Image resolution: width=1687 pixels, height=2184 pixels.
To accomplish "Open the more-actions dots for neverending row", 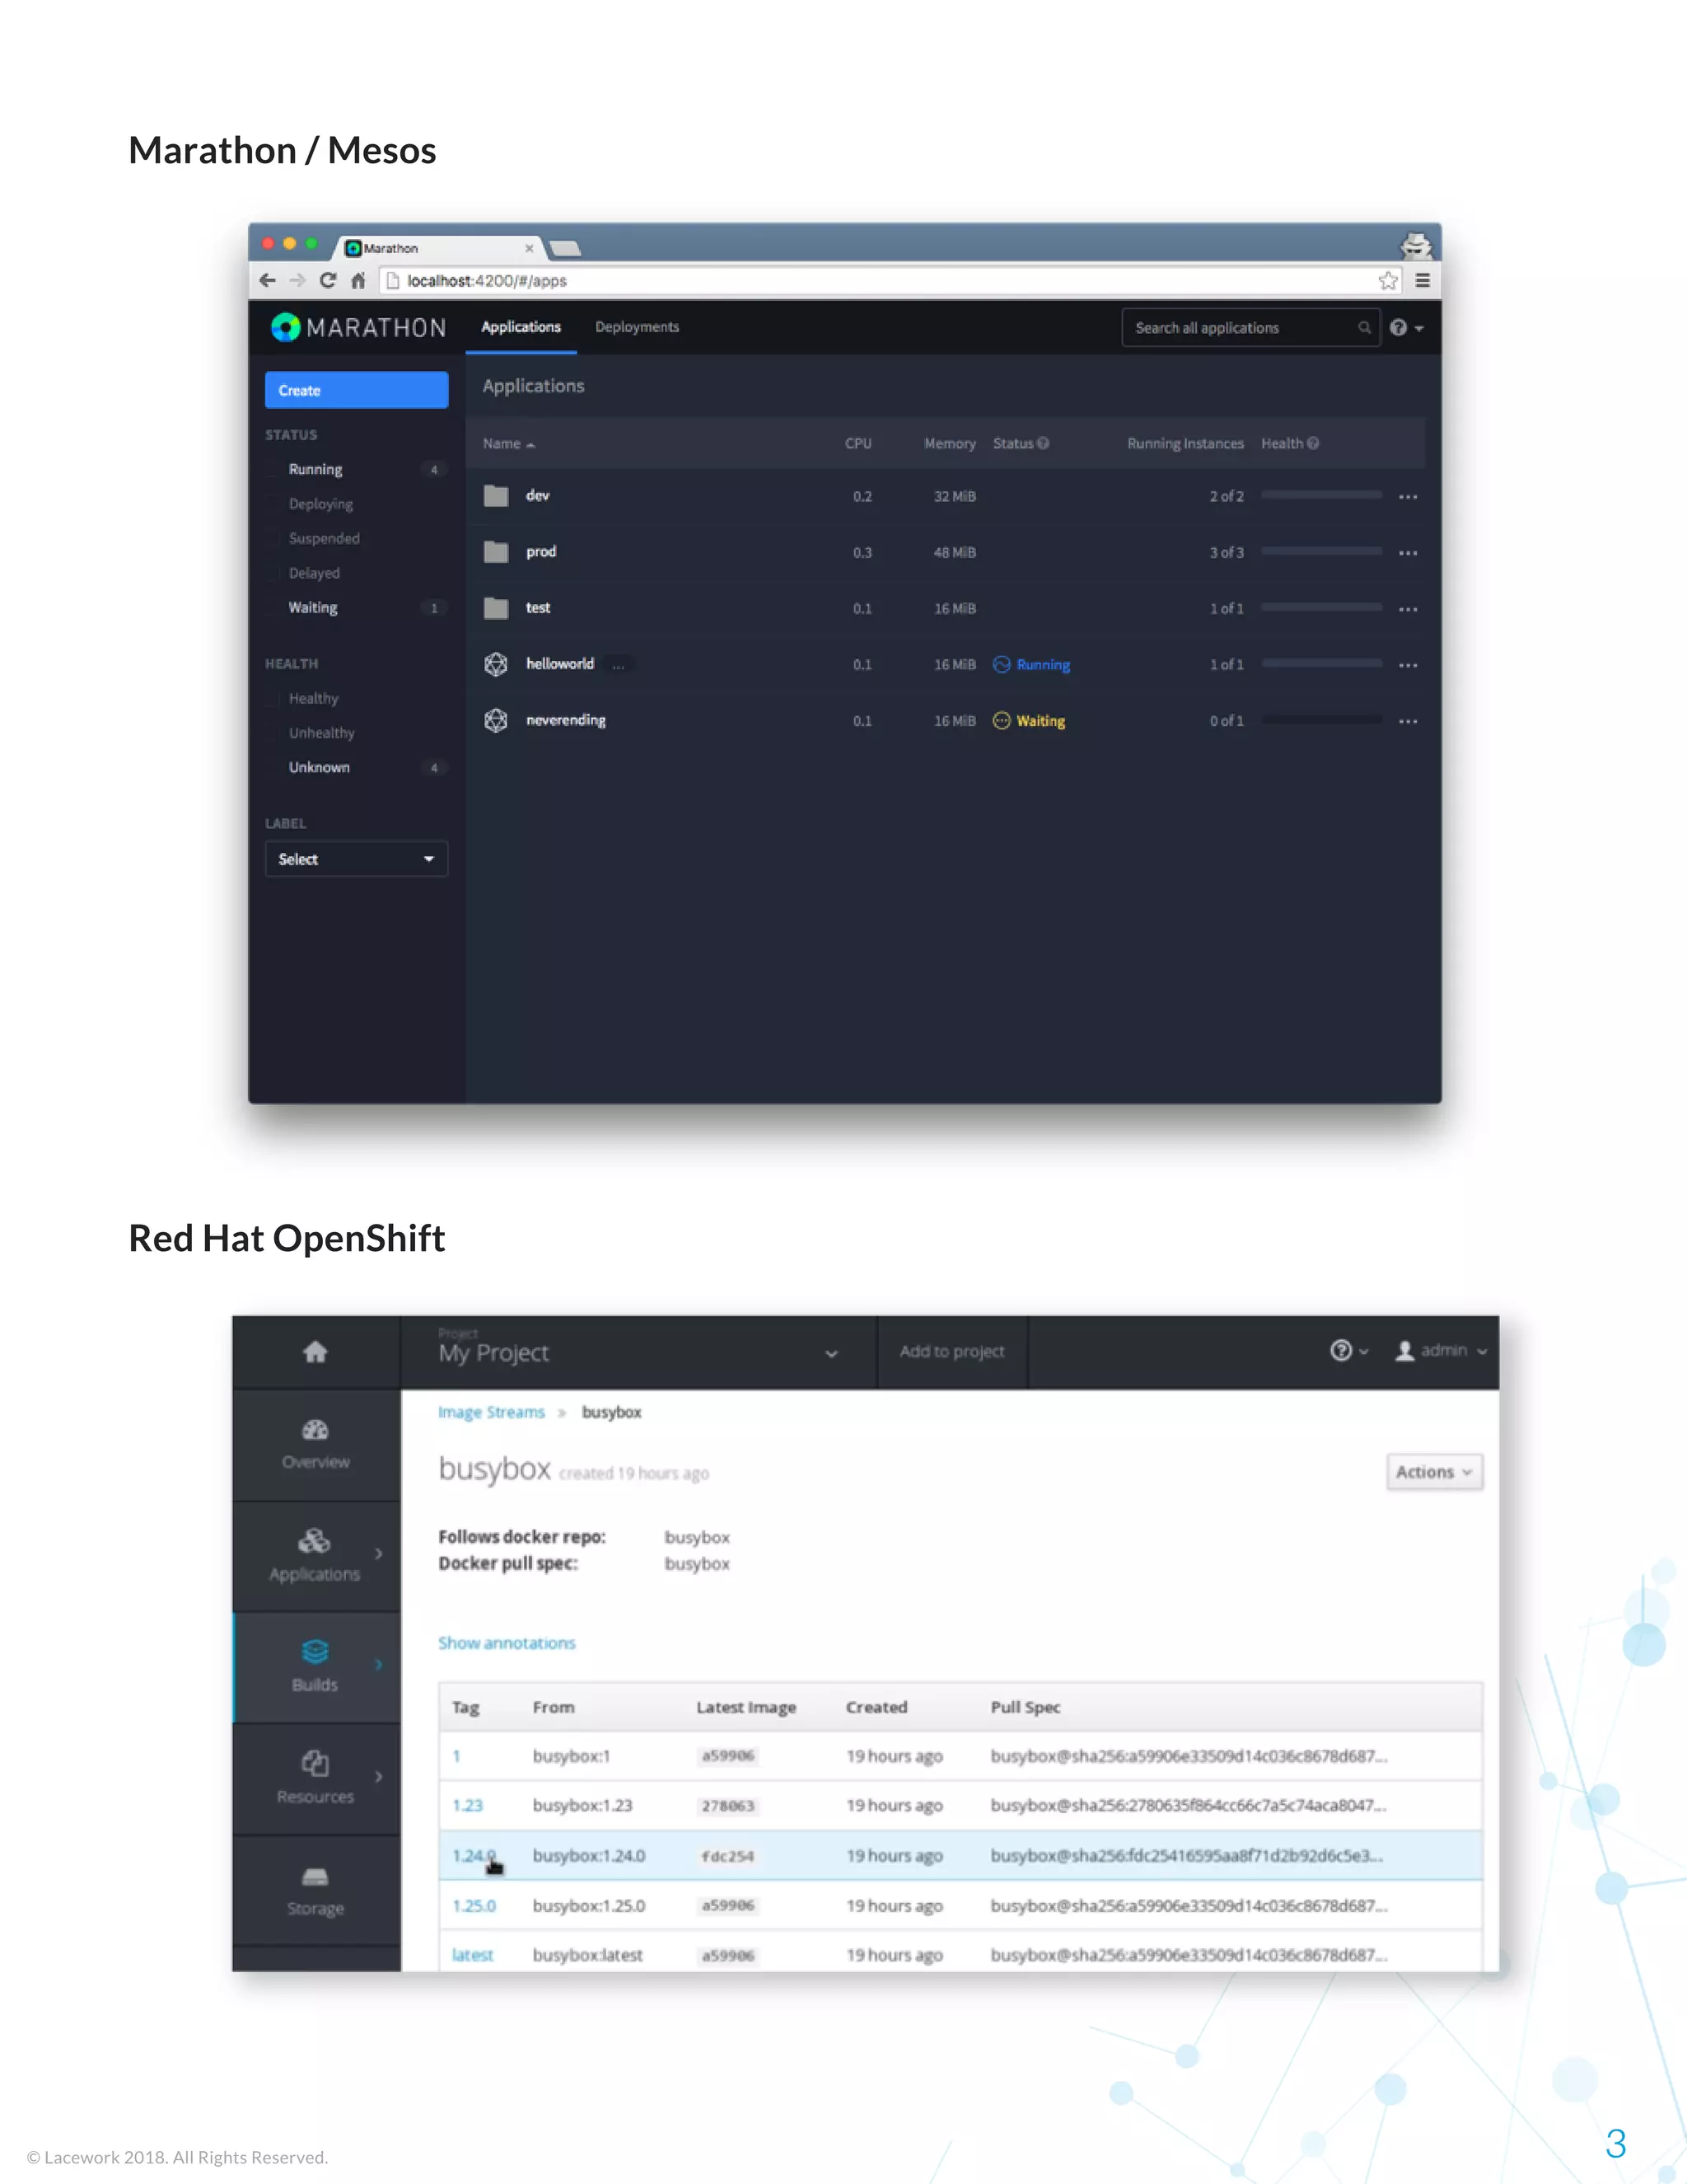I will click(x=1408, y=721).
